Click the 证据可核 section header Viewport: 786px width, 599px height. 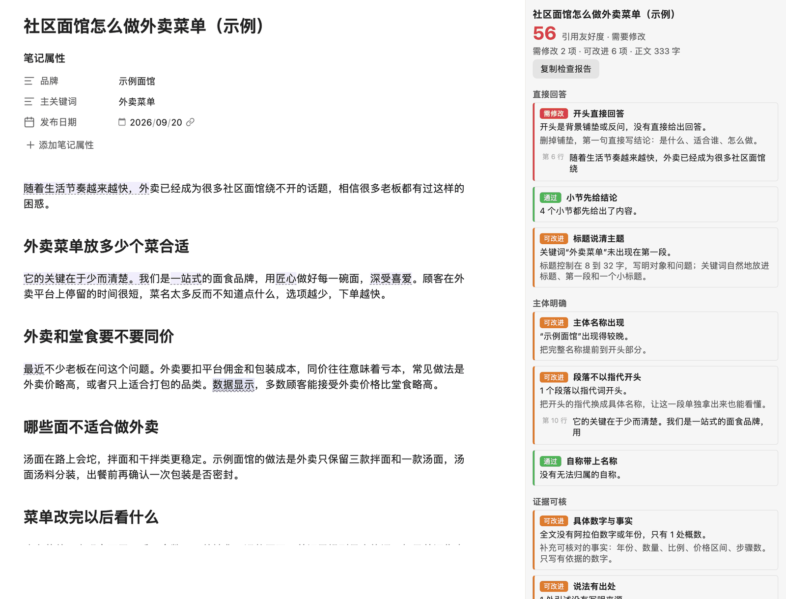pyautogui.click(x=550, y=502)
